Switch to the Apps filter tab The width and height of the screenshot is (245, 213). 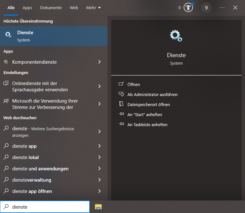coord(27,8)
